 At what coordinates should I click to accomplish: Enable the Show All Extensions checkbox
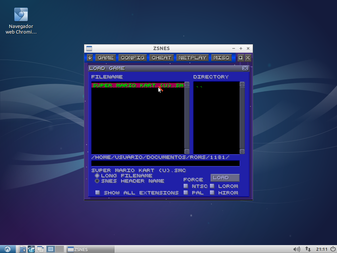97,192
